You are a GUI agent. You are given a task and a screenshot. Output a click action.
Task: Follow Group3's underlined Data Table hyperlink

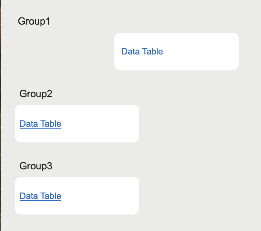tap(40, 196)
